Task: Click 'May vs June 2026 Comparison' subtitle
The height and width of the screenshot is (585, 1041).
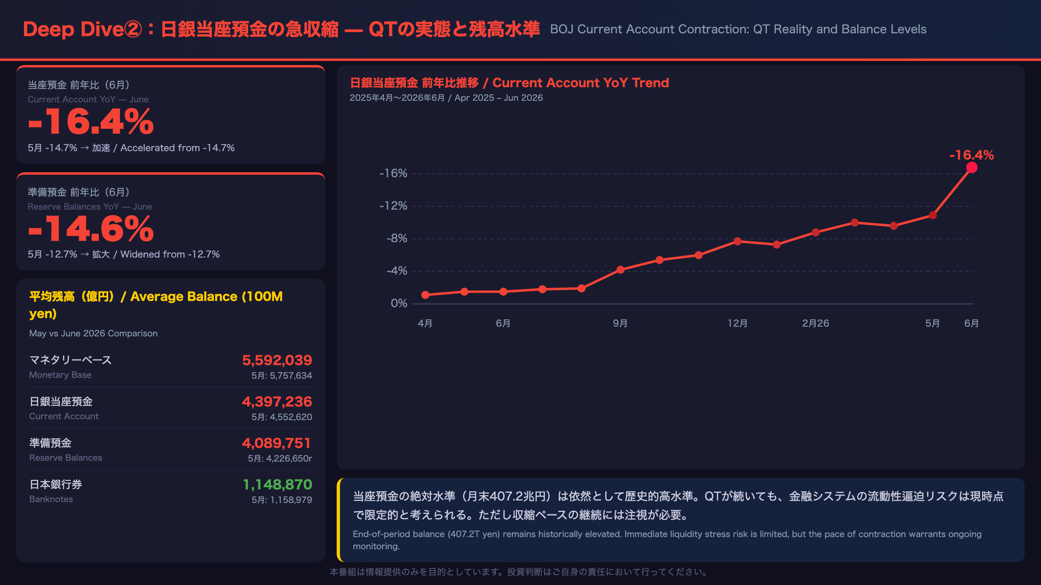Action: (94, 334)
